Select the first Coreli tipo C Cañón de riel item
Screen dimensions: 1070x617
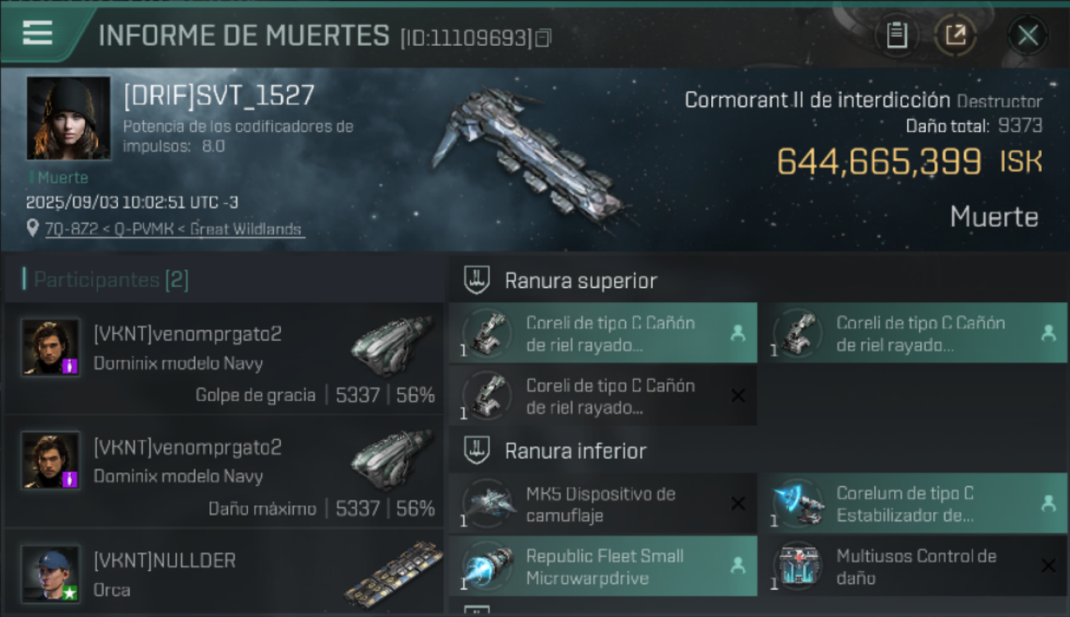[x=602, y=333]
